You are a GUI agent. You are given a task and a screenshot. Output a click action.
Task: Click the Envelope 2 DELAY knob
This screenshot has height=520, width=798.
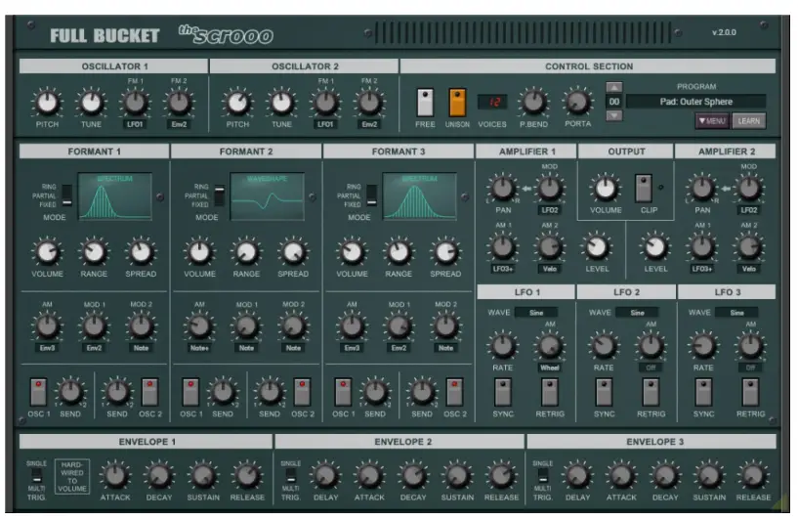pyautogui.click(x=325, y=476)
